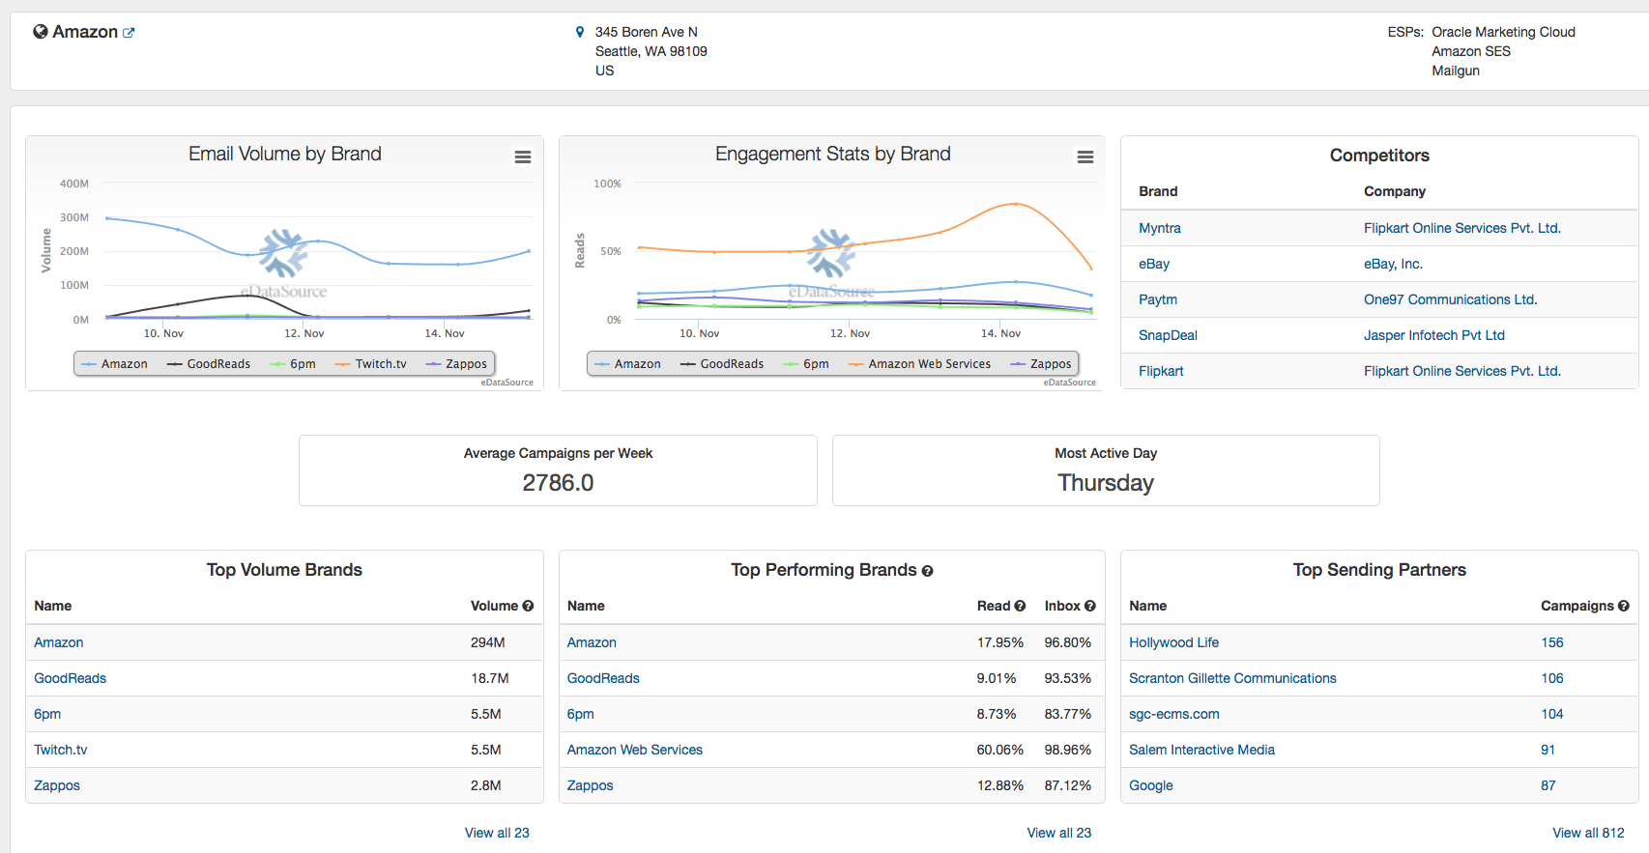Open Email Volume by Brand chart menu
1649x853 pixels.
click(523, 156)
